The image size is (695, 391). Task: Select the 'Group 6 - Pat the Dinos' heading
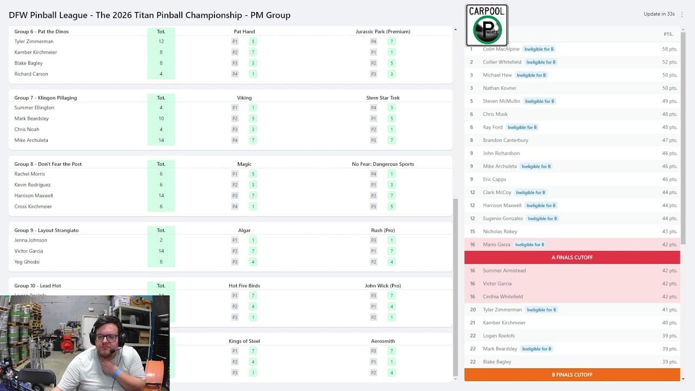pyautogui.click(x=42, y=31)
